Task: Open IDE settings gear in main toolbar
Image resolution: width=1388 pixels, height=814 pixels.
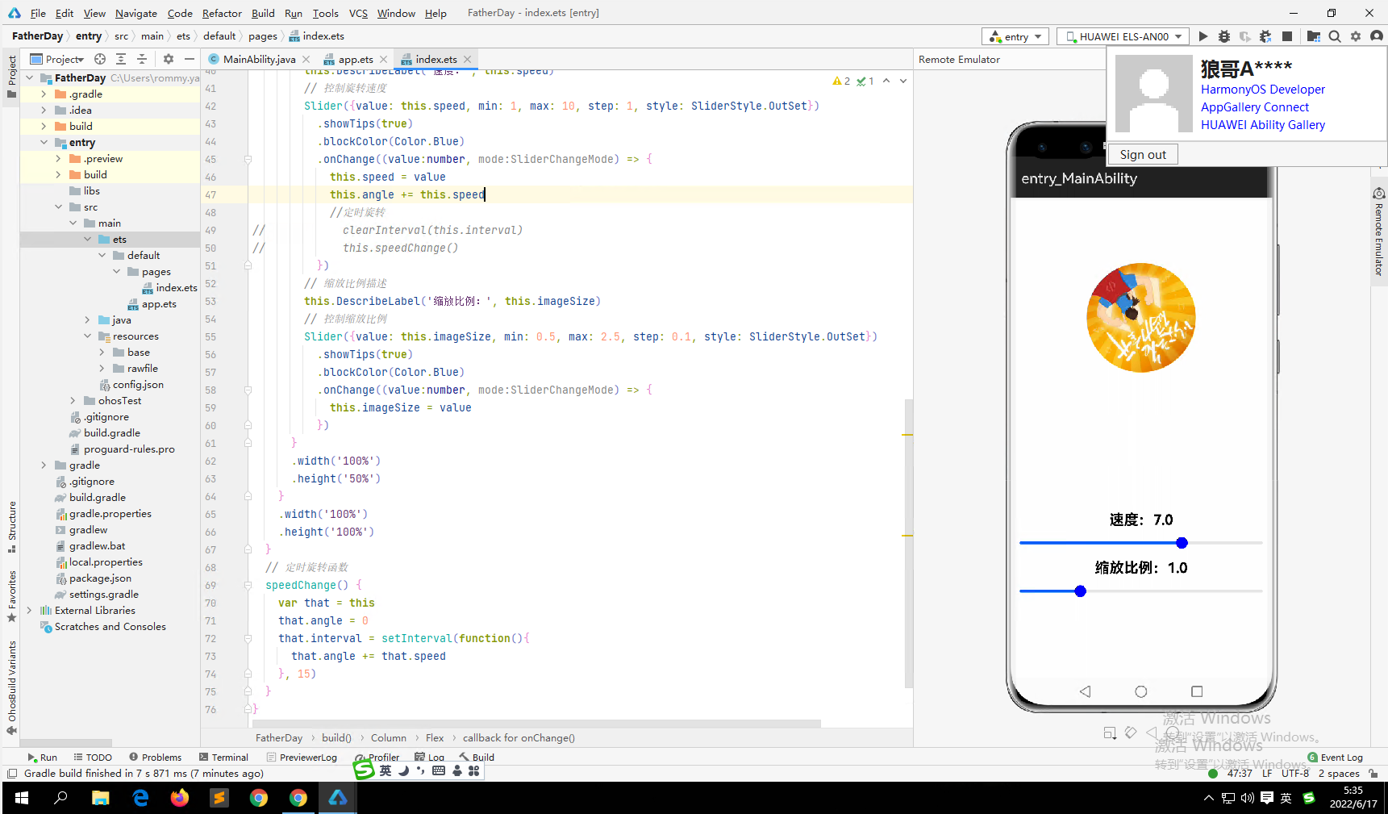Action: pos(1356,36)
